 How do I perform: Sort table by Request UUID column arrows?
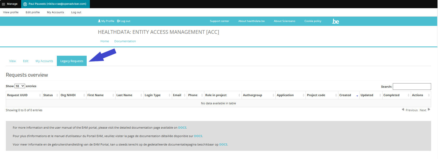40,95
